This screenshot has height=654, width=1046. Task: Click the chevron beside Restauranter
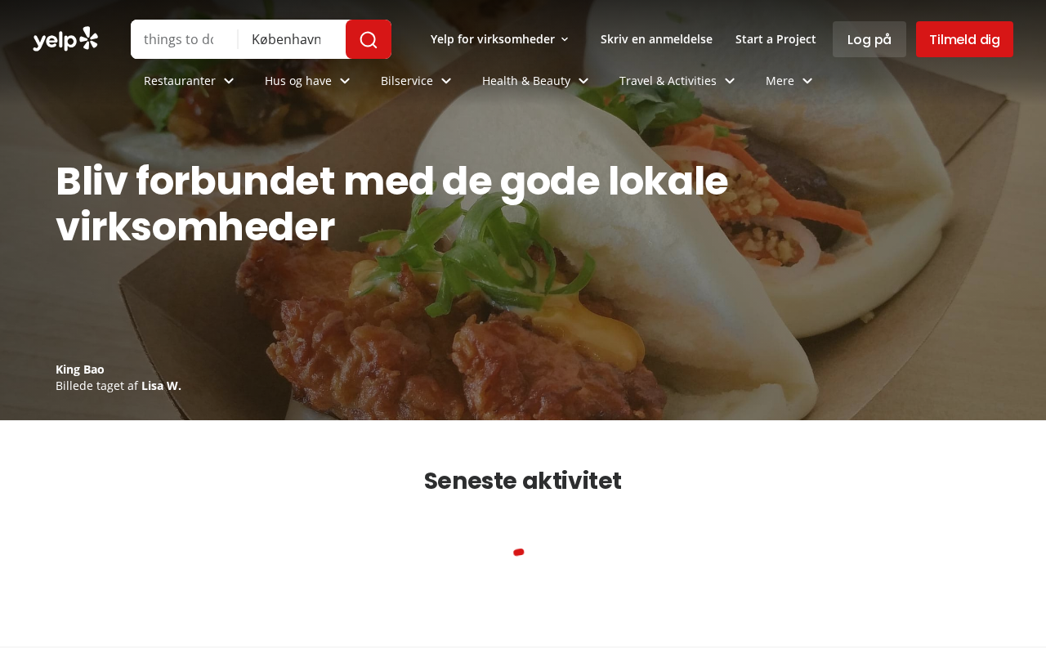tap(229, 81)
